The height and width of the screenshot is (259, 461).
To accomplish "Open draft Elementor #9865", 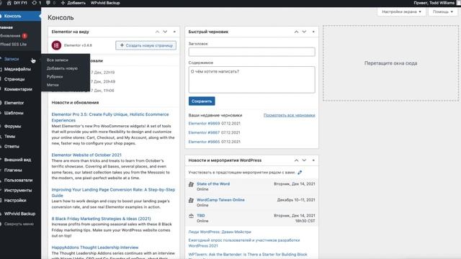I will (x=204, y=142).
